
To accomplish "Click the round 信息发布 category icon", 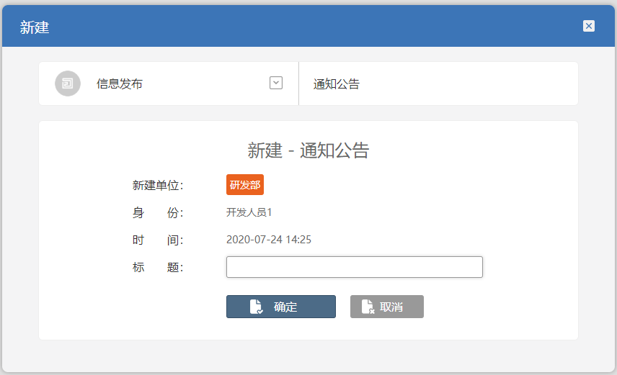I will coord(67,83).
